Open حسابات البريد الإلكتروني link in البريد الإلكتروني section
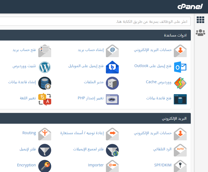The height and width of the screenshot is (172, 208). click(x=153, y=133)
